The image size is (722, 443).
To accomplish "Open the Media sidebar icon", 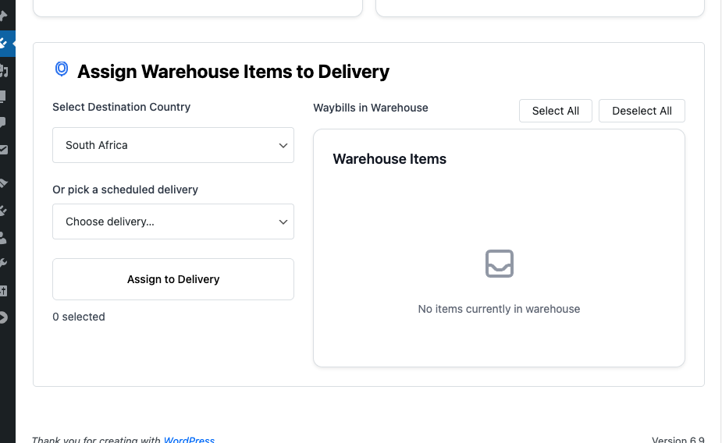I will [4, 70].
